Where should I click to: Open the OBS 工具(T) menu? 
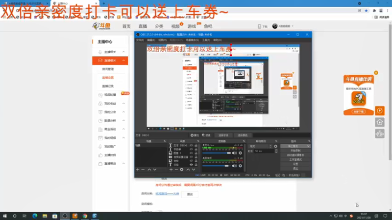tap(206, 40)
